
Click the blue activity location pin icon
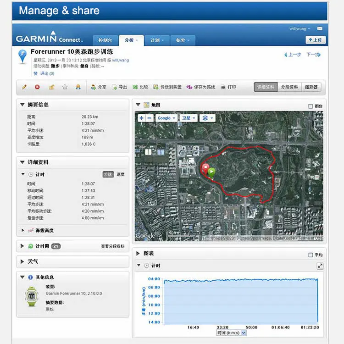[22, 56]
